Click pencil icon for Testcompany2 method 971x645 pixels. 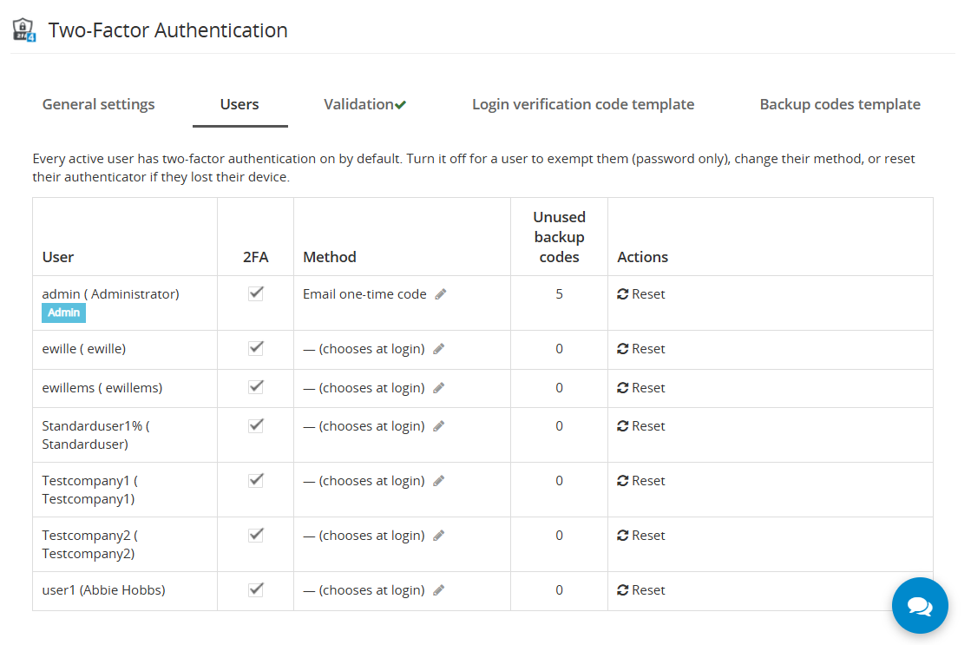coord(438,536)
